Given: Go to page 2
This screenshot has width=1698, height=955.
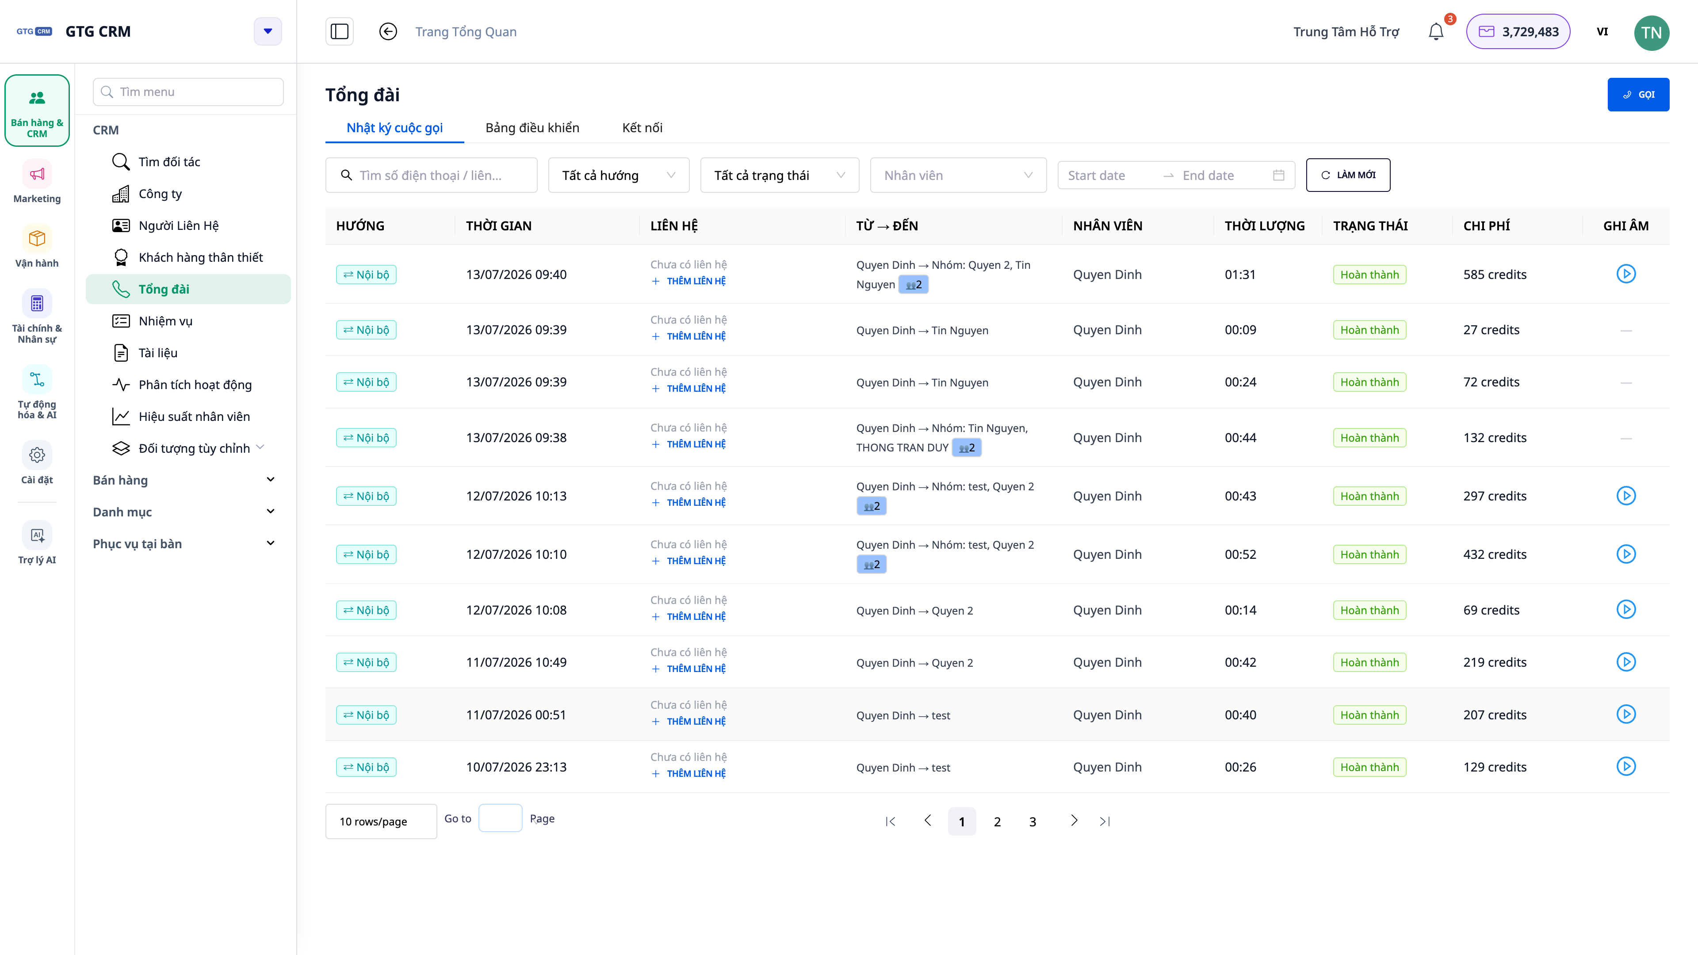Looking at the screenshot, I should (997, 822).
